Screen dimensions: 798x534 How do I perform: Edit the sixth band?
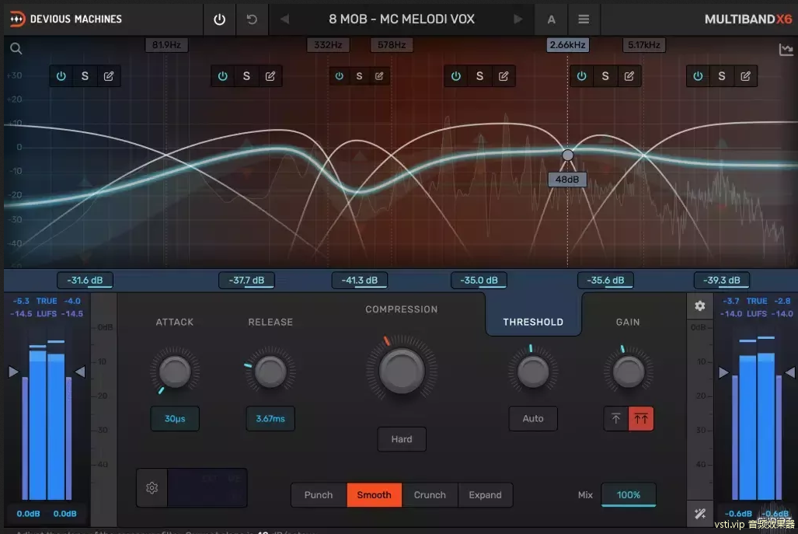(x=746, y=76)
